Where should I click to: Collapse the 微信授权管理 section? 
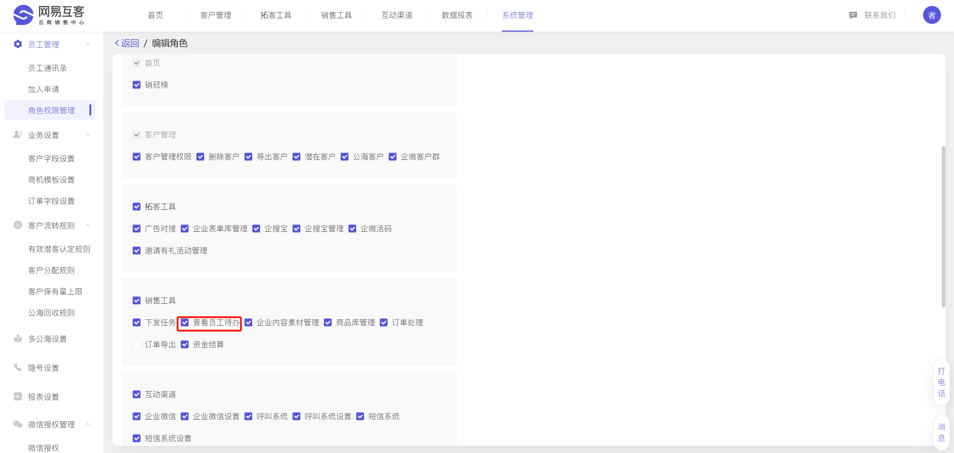[x=88, y=424]
